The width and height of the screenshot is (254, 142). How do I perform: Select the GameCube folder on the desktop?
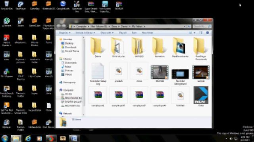coord(35,22)
